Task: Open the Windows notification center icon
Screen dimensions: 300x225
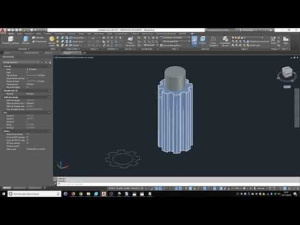Action: 295,194
